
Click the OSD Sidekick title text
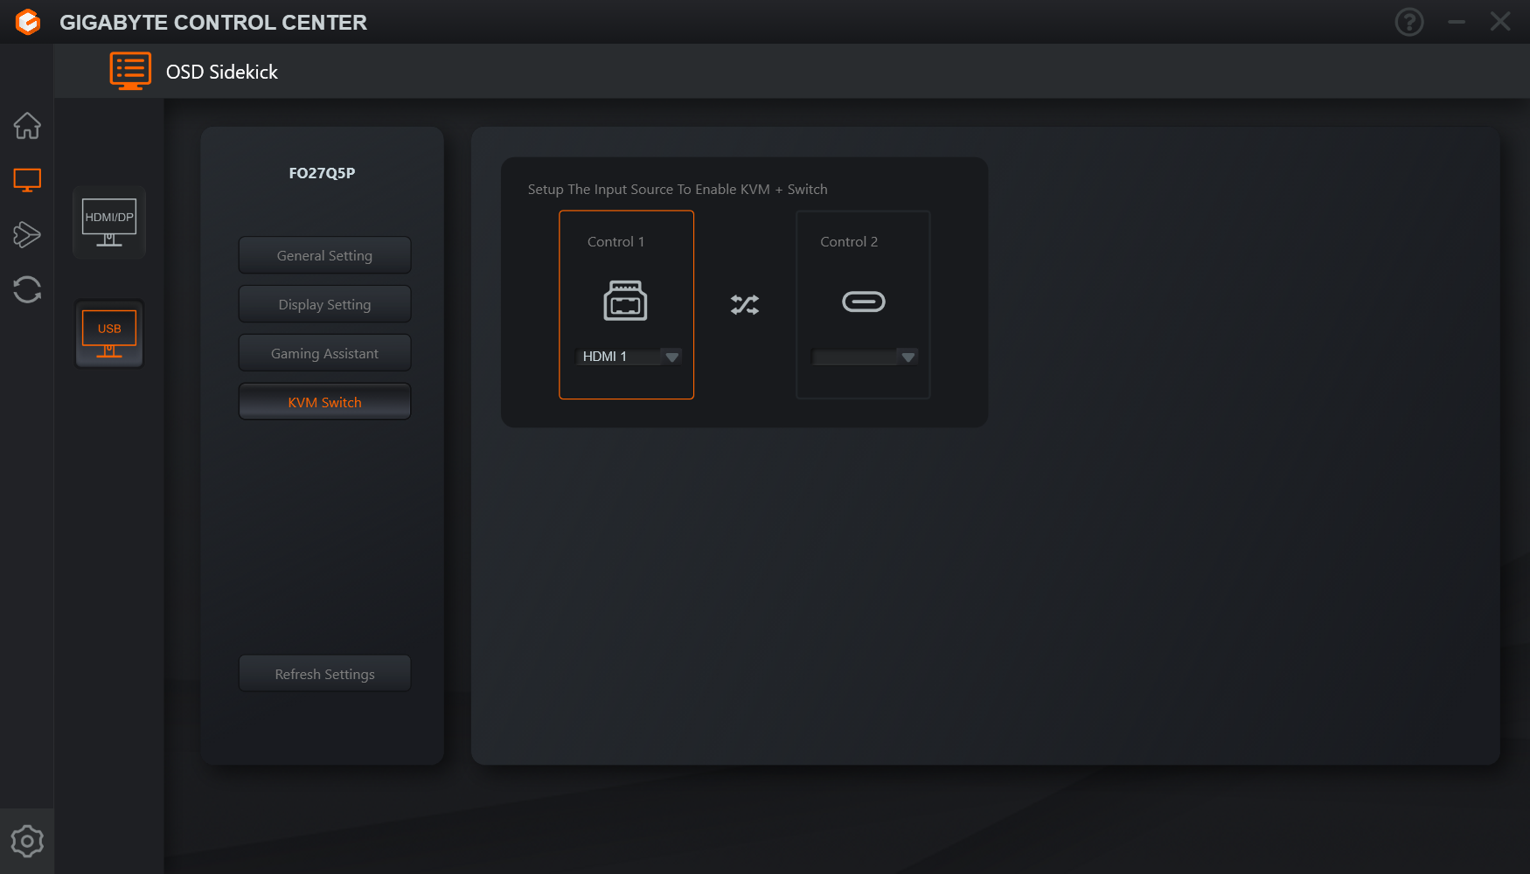pos(222,72)
